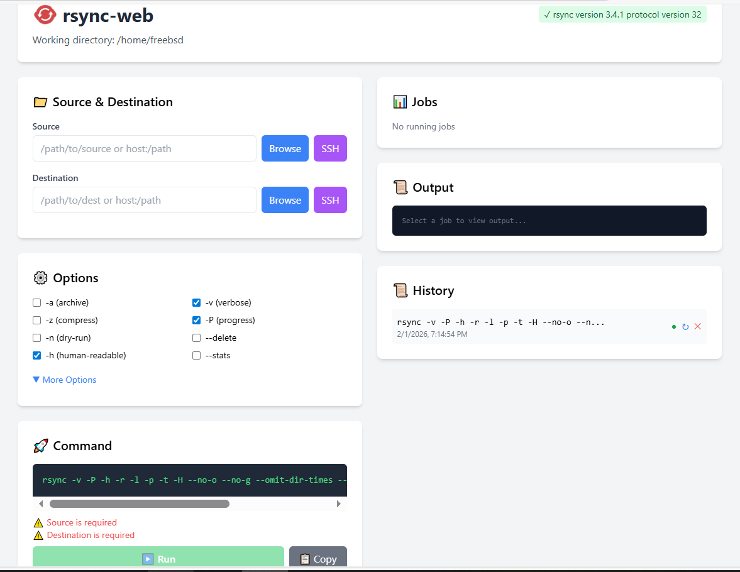Open SSH dialog for Source
The image size is (740, 572).
tap(330, 149)
